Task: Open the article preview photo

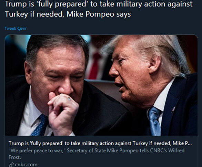Action: [x=101, y=85]
